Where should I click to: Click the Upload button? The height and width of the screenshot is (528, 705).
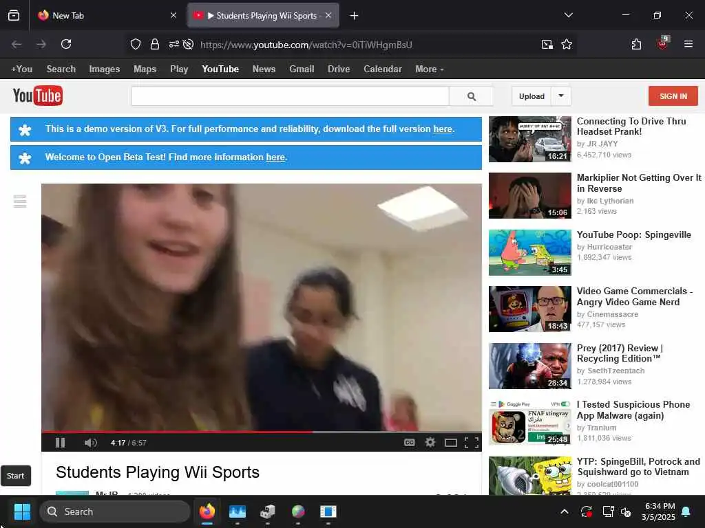click(x=532, y=96)
